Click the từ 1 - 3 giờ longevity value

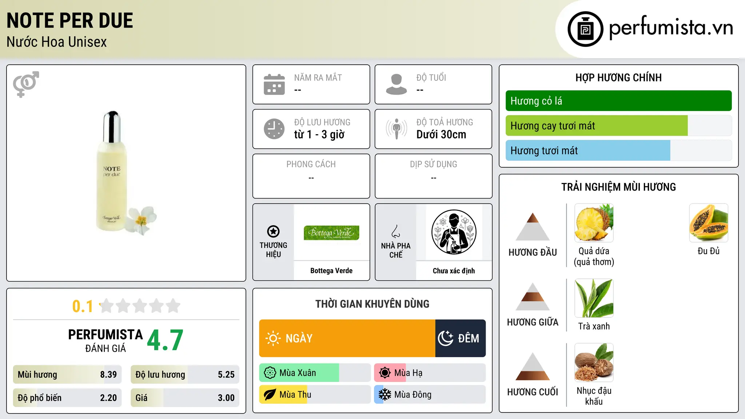(x=319, y=135)
